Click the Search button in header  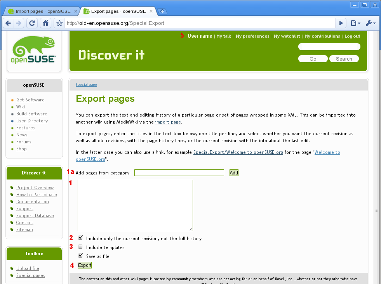click(x=344, y=59)
